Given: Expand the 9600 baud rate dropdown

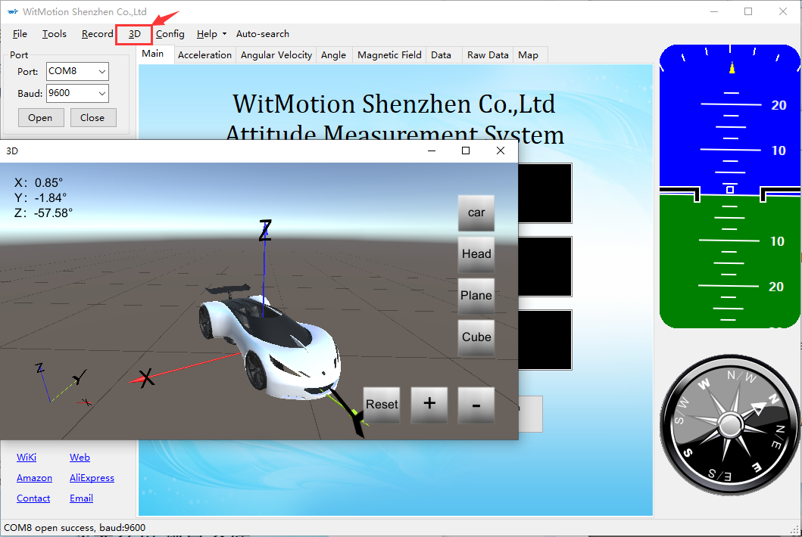Looking at the screenshot, I should 102,94.
